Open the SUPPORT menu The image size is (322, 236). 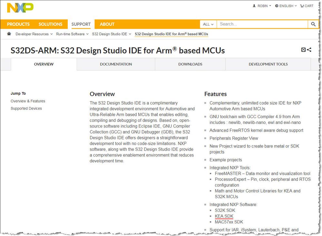tap(81, 24)
